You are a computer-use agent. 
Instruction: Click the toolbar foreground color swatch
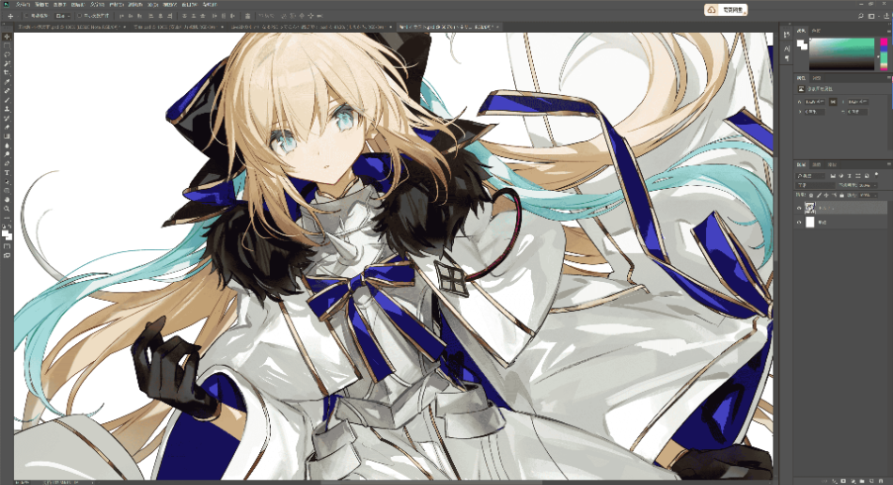pyautogui.click(x=5, y=233)
